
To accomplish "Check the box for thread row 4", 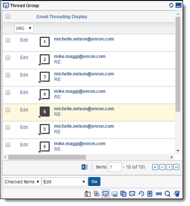I will (8, 92).
